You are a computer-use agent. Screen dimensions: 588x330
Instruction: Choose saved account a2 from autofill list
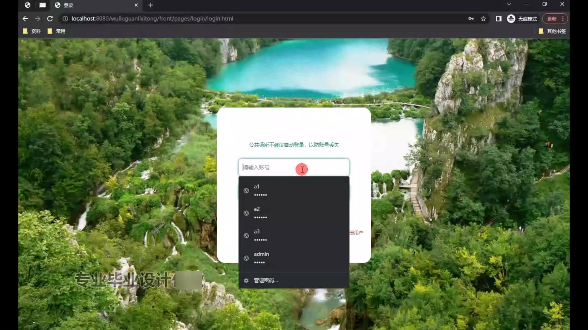pyautogui.click(x=294, y=213)
